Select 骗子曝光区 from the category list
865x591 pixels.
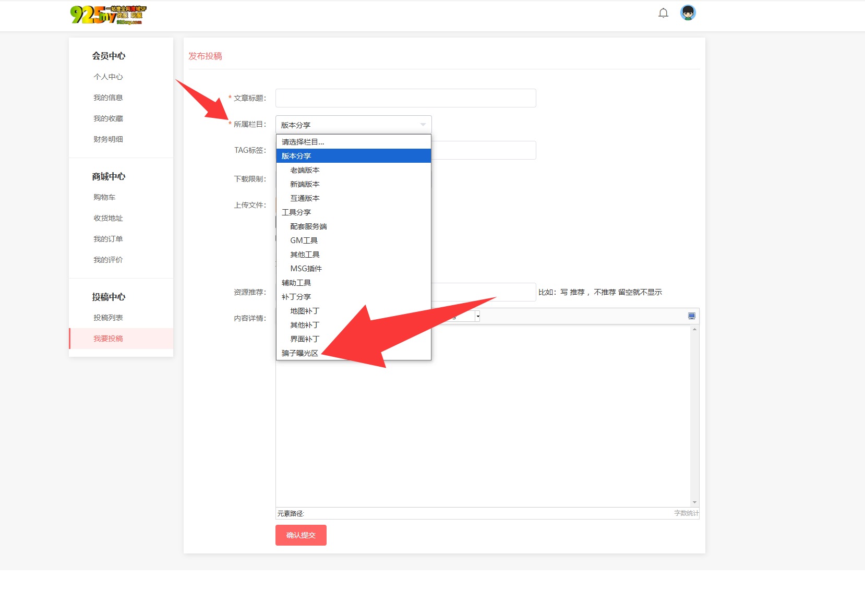(300, 353)
